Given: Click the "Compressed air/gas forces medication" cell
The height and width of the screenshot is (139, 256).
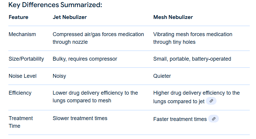Looking at the screenshot, I should click(98, 34).
